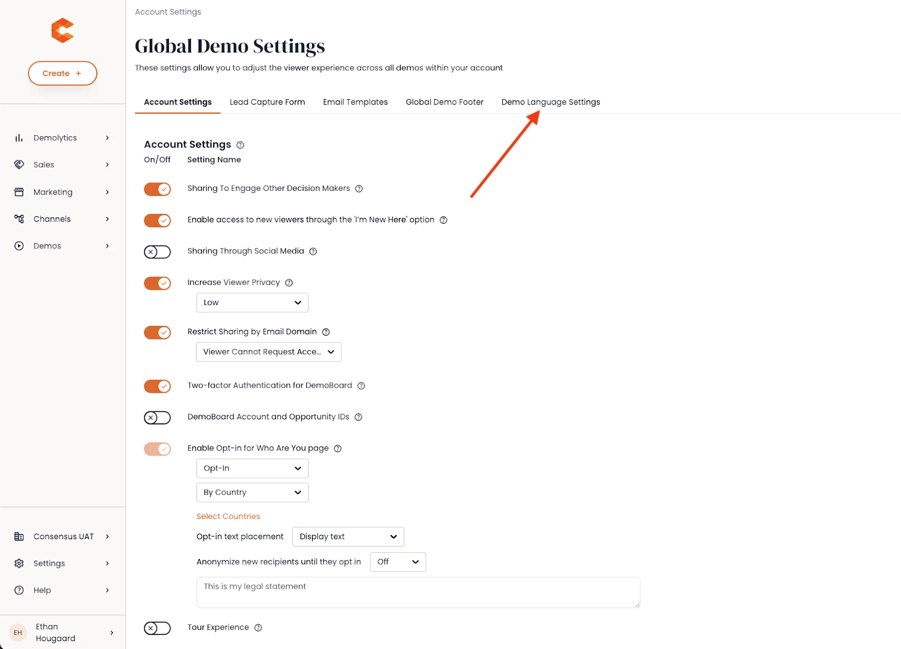Viewport: 901px width, 649px height.
Task: Click the Channels network icon
Action: point(19,219)
